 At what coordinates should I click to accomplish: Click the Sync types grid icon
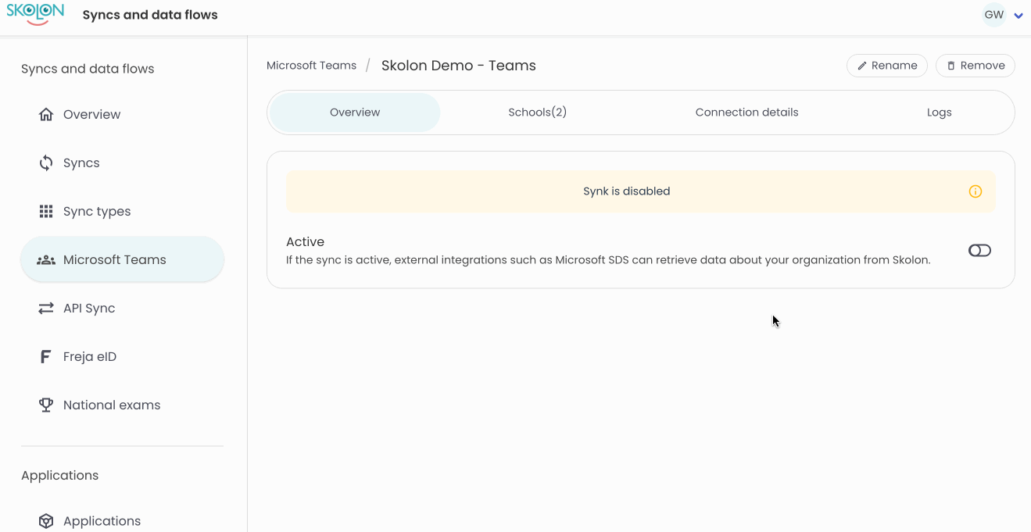click(x=46, y=212)
